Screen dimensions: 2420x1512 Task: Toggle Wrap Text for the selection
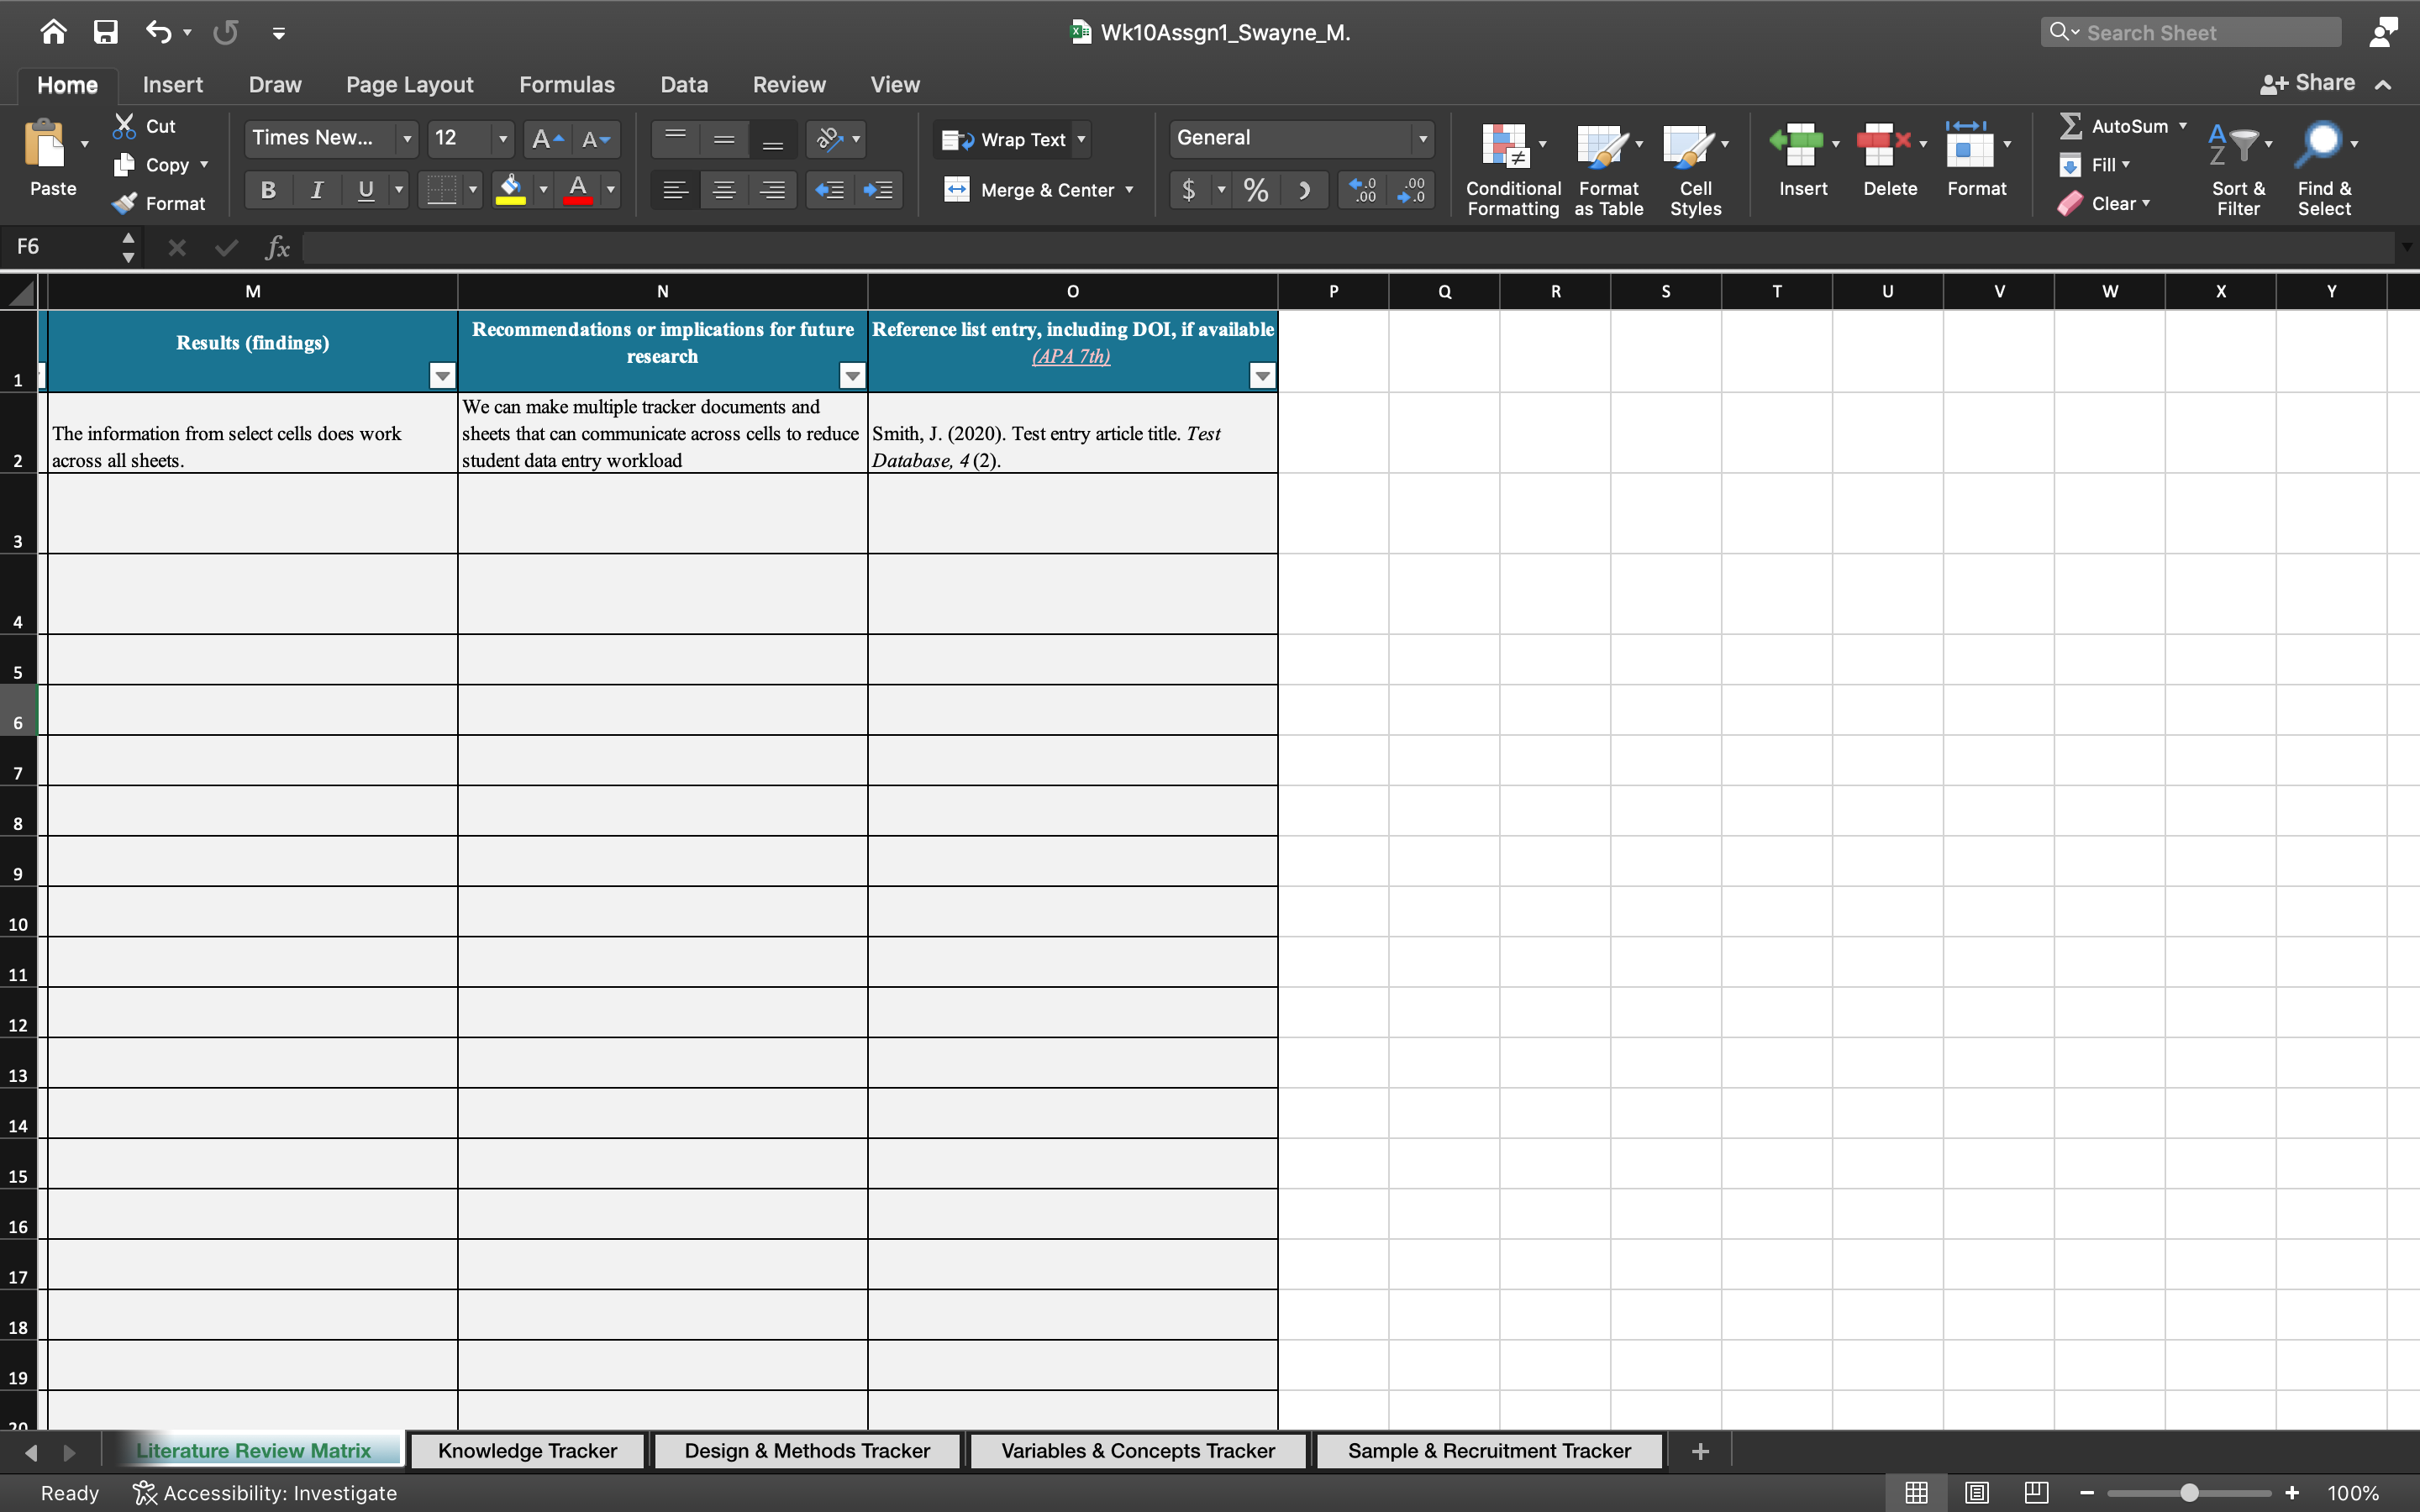pos(1010,139)
